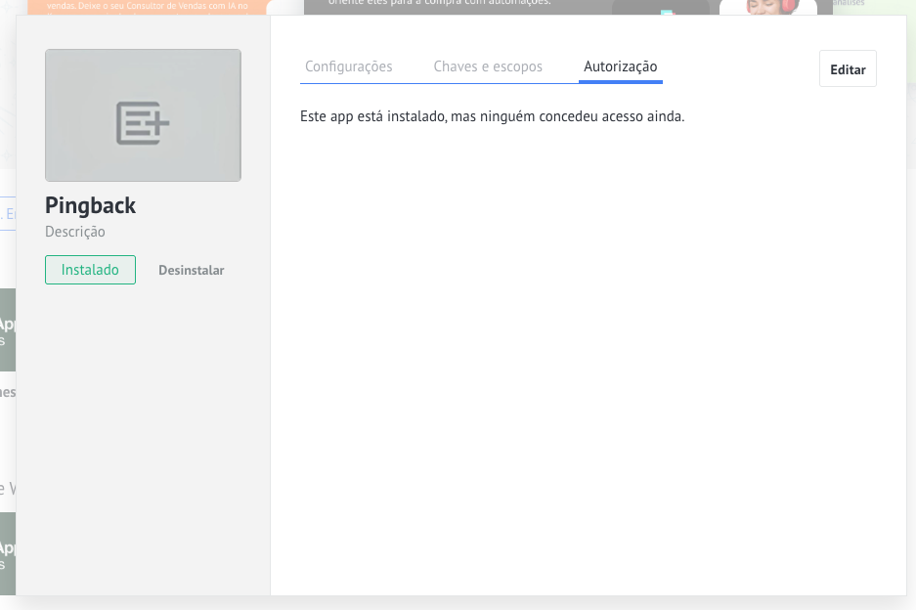Click the green Instalado button

(90, 270)
